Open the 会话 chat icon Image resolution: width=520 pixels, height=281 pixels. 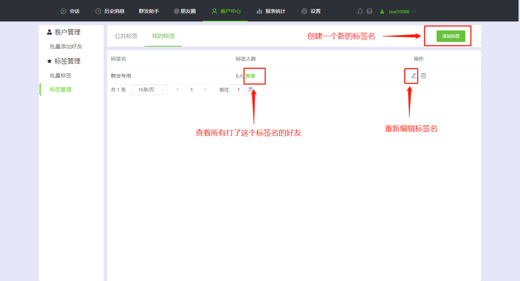63,11
